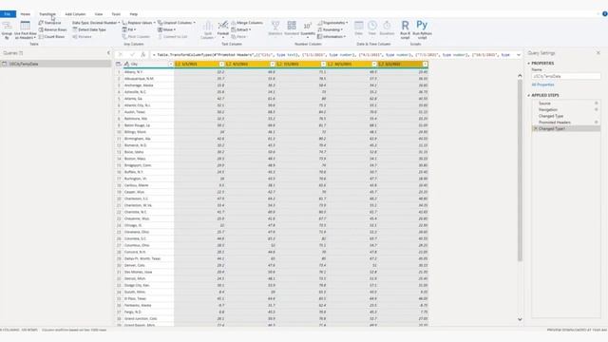
Task: Click the formula bar checkmark icon
Action: click(132, 55)
